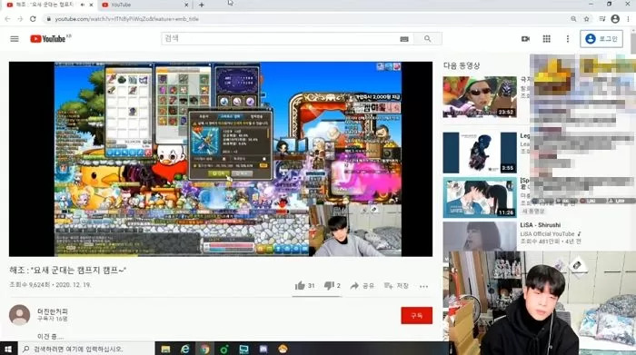Open the on-screen keyboard in search box

(x=404, y=39)
